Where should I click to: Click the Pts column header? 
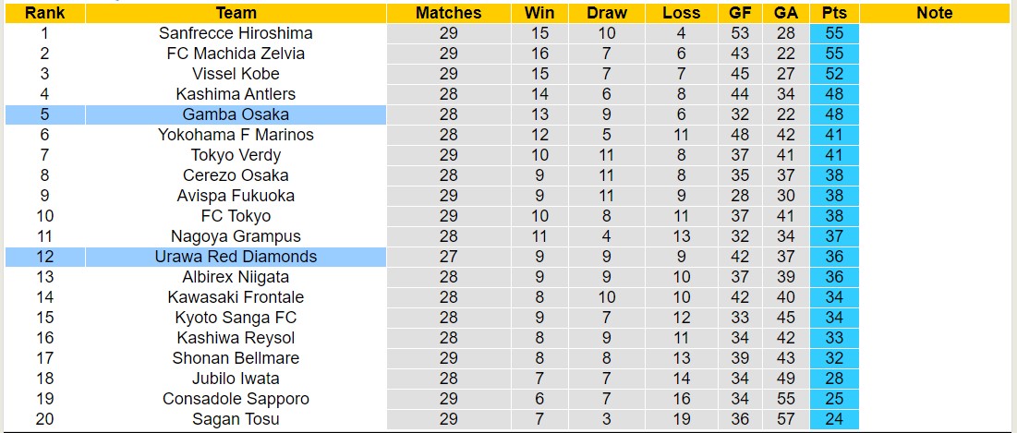coord(834,13)
